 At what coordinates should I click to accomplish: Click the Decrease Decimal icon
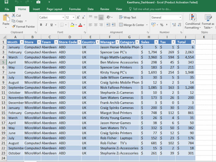coord(179,25)
